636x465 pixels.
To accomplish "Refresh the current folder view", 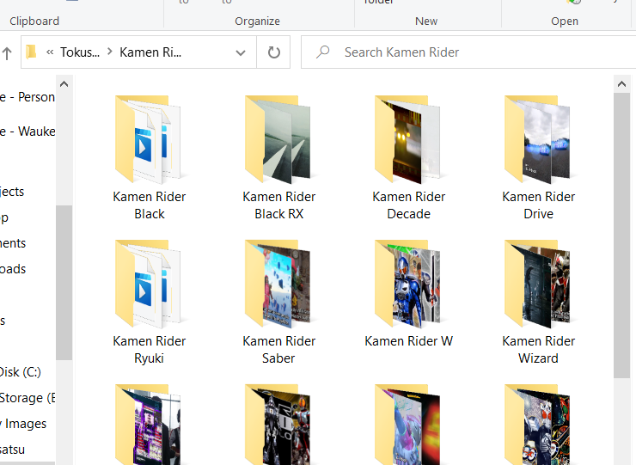I will coord(274,52).
